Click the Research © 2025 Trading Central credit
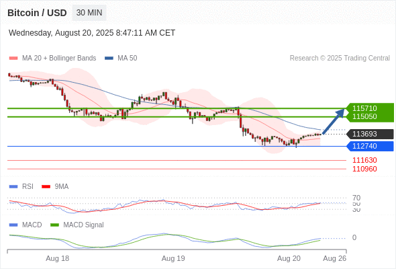This screenshot has width=396, height=269. (340, 59)
